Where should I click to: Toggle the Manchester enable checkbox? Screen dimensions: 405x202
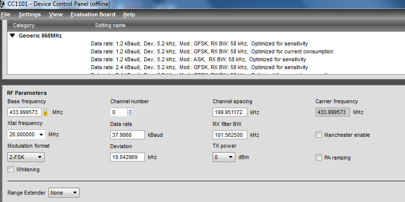pos(319,135)
